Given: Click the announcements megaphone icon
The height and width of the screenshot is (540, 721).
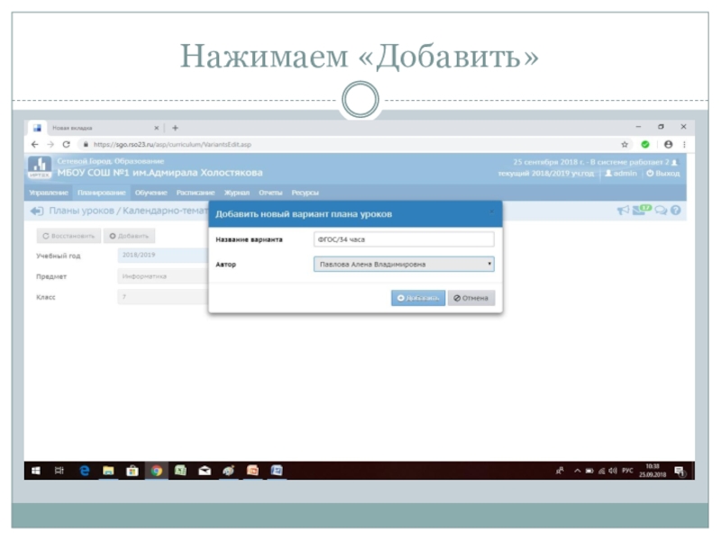Looking at the screenshot, I should click(x=623, y=211).
